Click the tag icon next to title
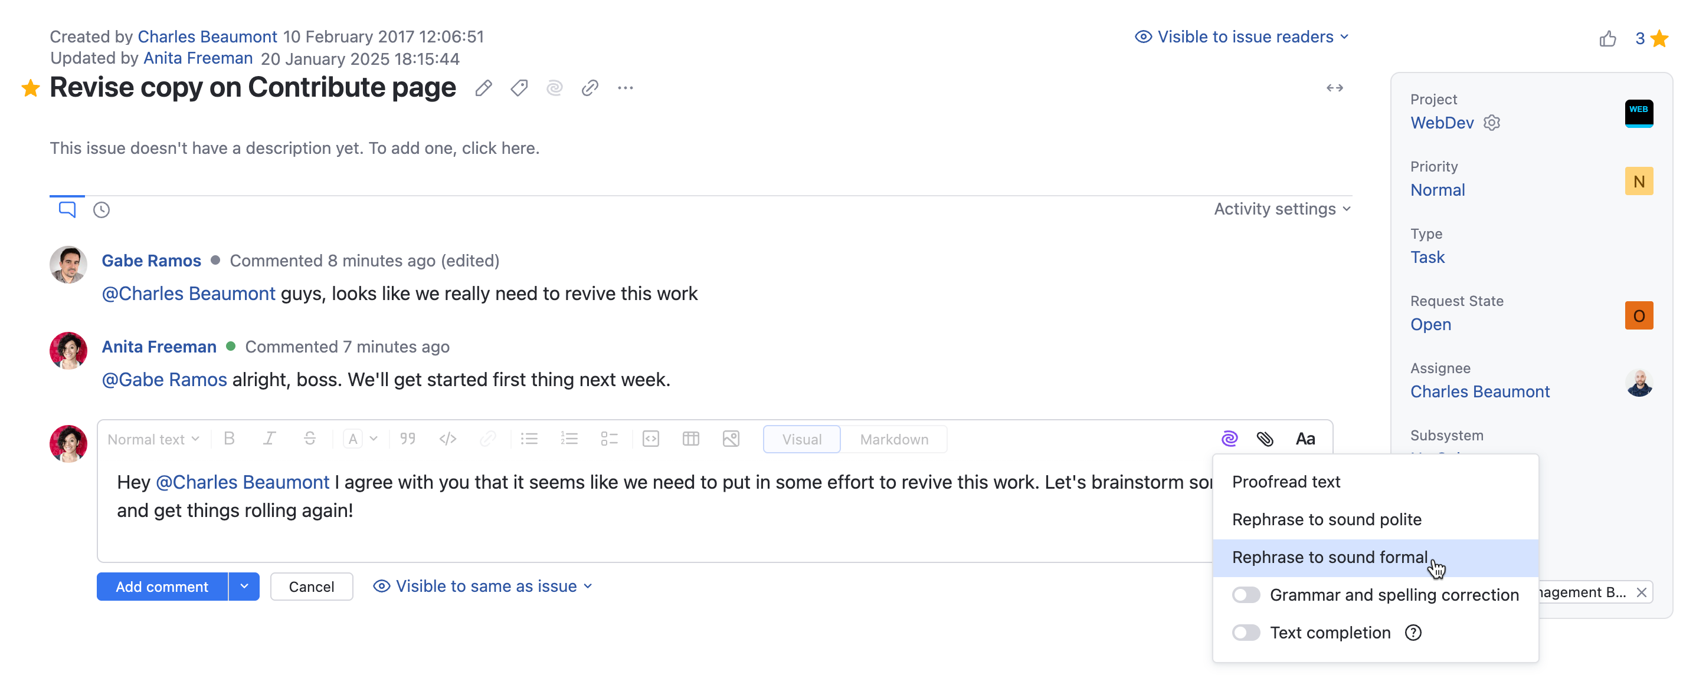This screenshot has width=1696, height=685. coord(519,88)
